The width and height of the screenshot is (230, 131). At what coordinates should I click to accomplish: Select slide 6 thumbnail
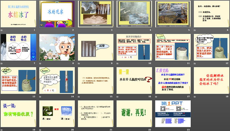[212, 14]
